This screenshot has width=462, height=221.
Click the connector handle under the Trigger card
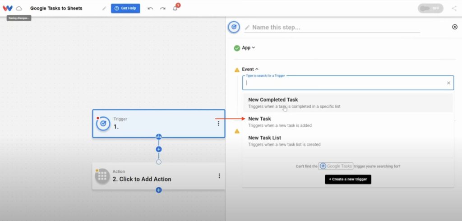click(159, 137)
